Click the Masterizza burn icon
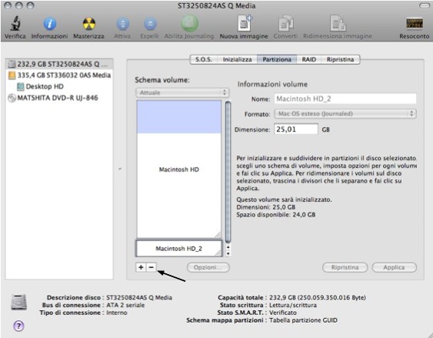The width and height of the screenshot is (433, 338). 89,24
